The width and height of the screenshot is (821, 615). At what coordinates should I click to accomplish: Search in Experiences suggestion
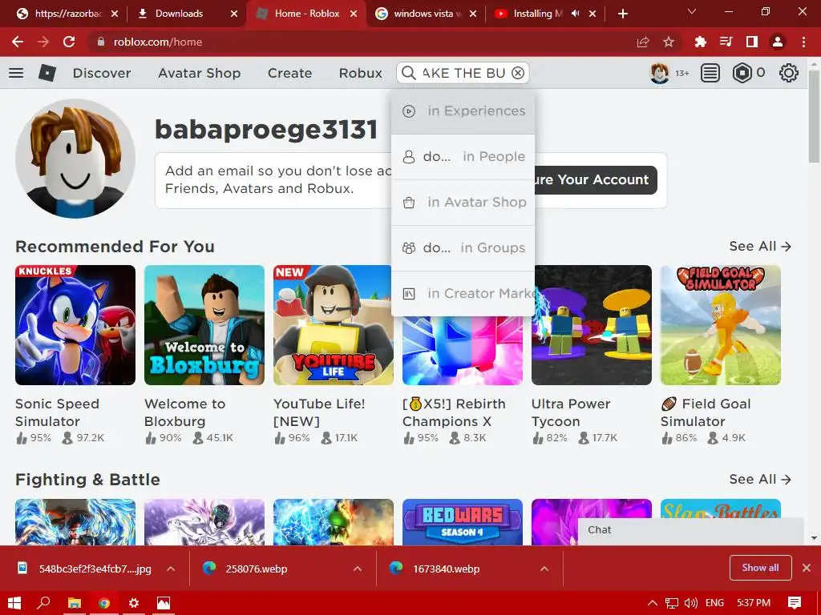tap(463, 111)
